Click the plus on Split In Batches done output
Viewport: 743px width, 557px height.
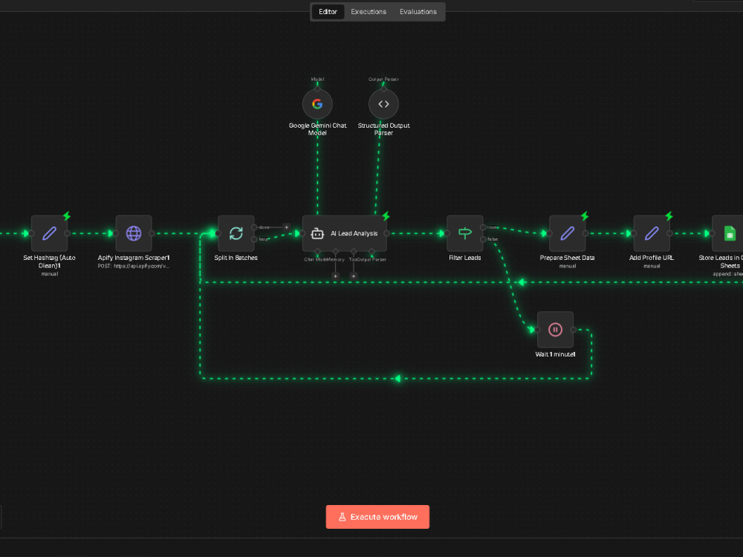coord(286,227)
